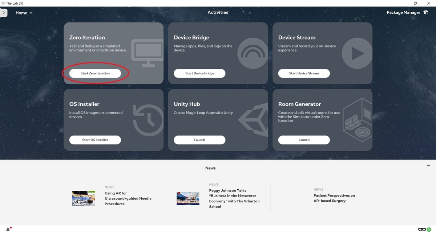Expand the left sidebar arrow tab
436x234 pixels.
click(3, 13)
